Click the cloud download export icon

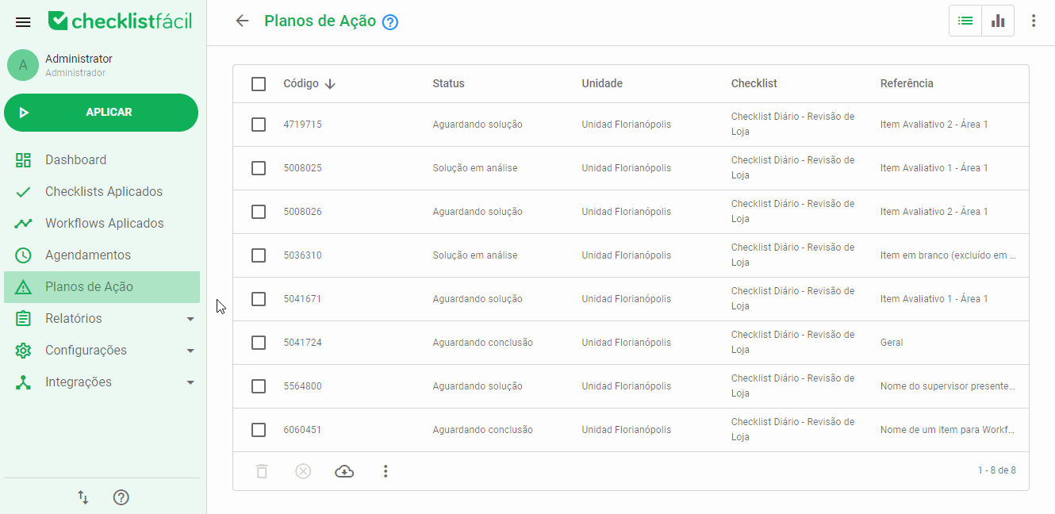tap(344, 471)
